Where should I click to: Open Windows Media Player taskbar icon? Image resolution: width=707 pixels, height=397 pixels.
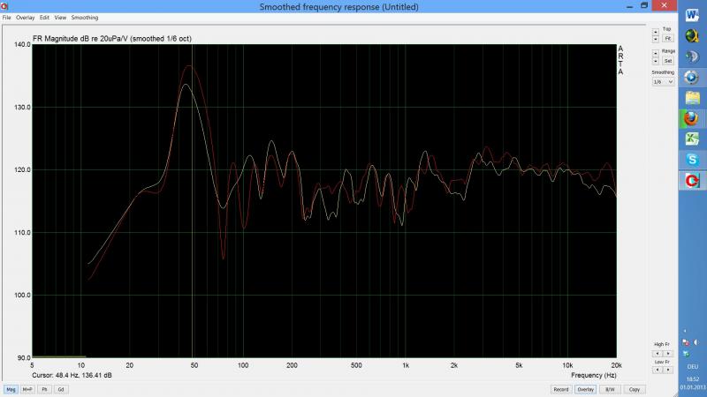[x=692, y=78]
